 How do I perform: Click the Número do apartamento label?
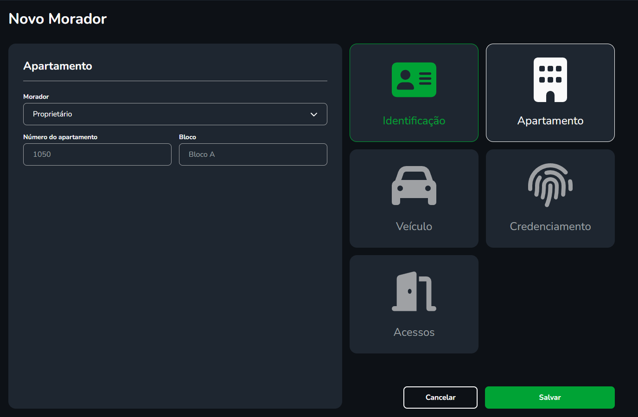tap(60, 137)
